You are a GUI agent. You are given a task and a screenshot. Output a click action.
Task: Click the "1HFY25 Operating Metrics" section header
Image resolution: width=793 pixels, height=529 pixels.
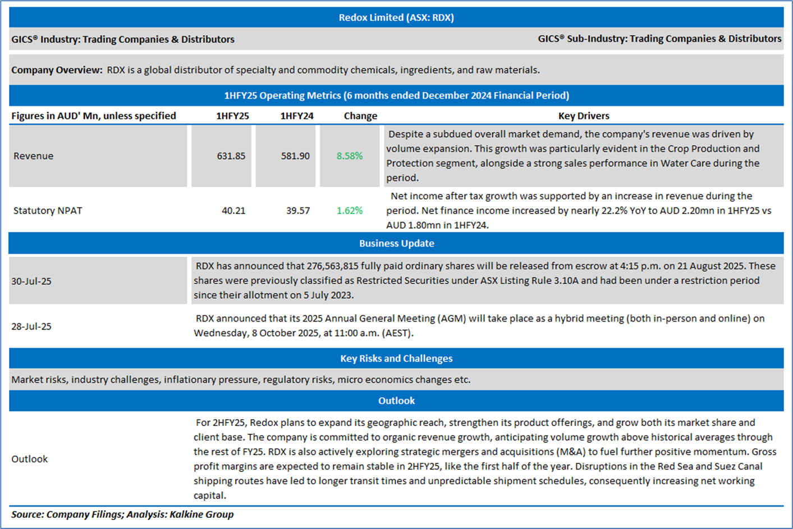396,95
